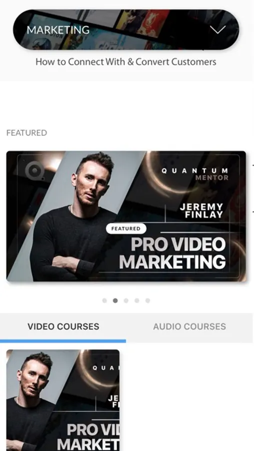The height and width of the screenshot is (451, 254).
Task: Click the How to Connect With & Convert Customers subtitle
Action: (126, 62)
